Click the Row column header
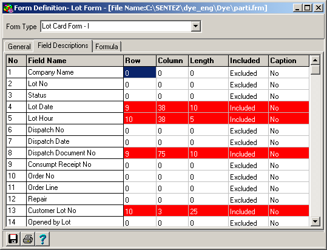Image resolution: width=327 pixels, height=250 pixels. click(140, 61)
